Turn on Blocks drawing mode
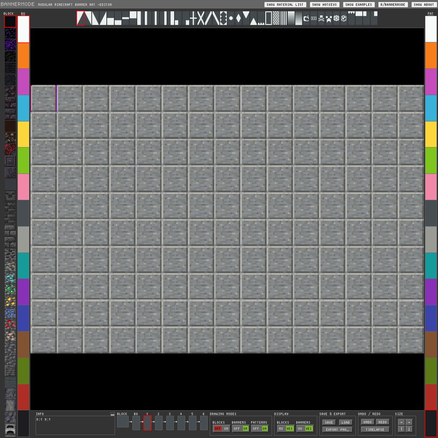This screenshot has width=438, height=438. 226,429
